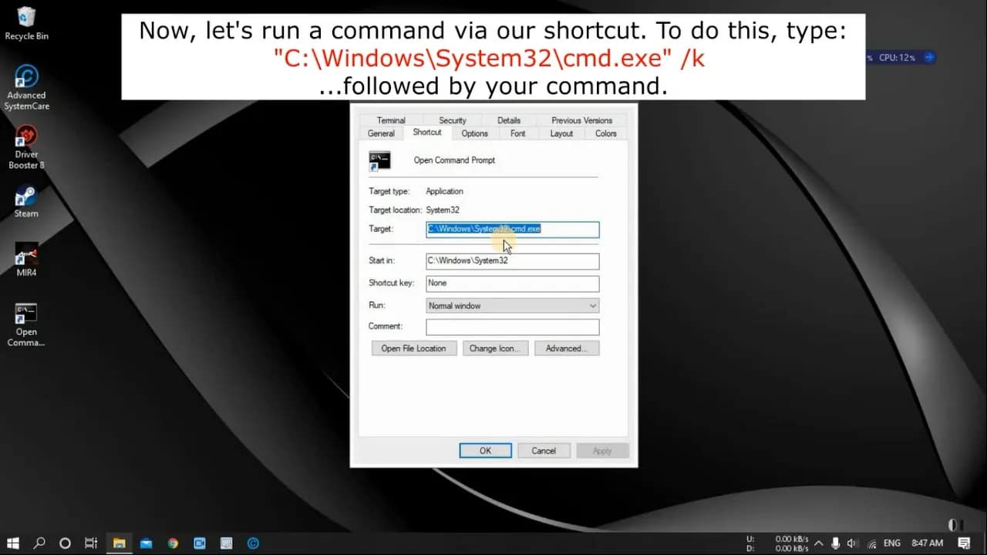Open the Run dropdown for window mode
Viewport: 987px width, 555px height.
(591, 305)
